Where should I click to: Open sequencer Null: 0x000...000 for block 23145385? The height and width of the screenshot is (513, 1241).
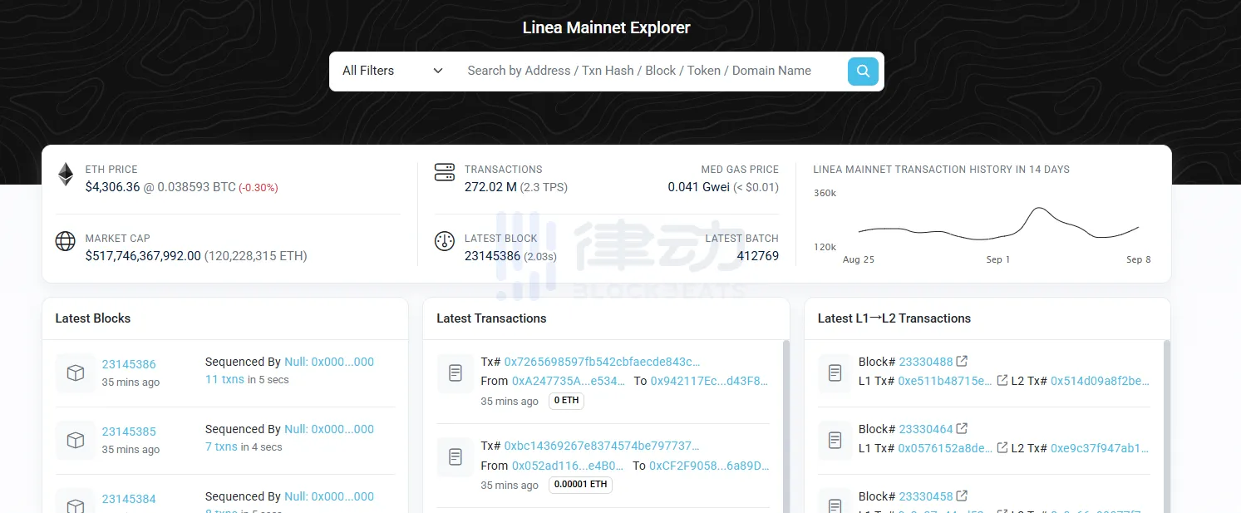pos(329,429)
